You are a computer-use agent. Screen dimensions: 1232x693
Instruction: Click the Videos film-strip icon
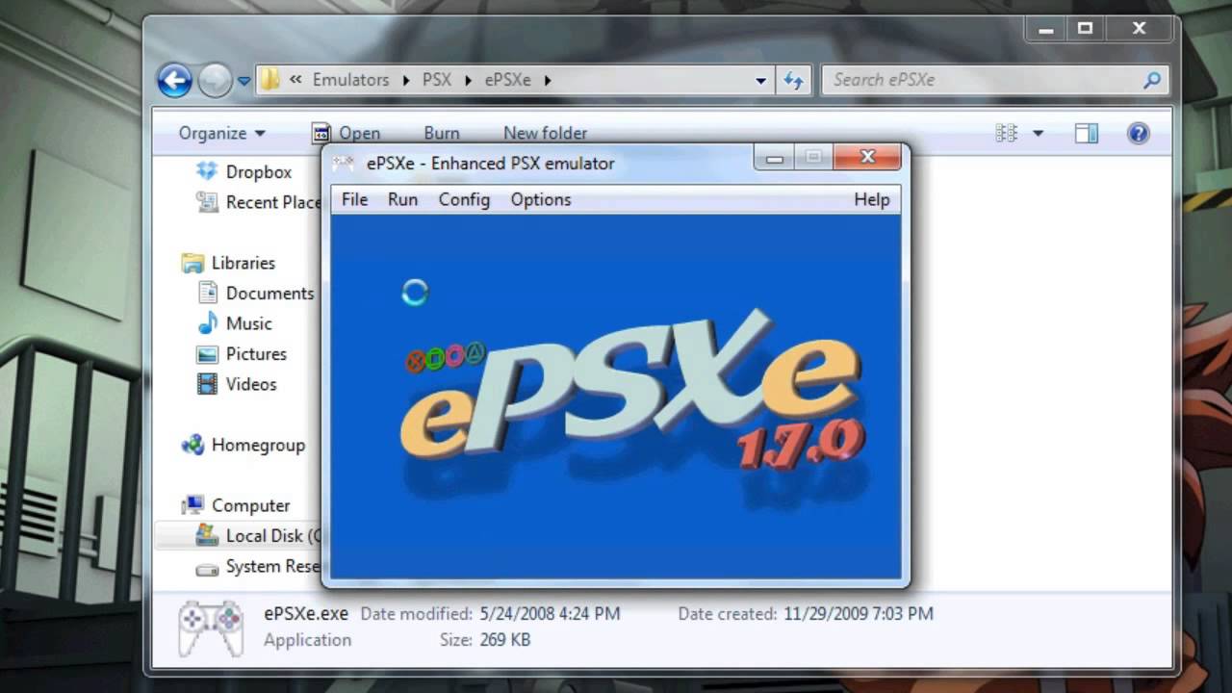coord(207,384)
